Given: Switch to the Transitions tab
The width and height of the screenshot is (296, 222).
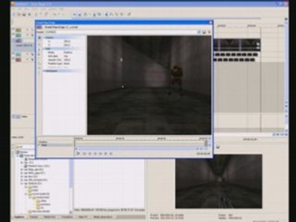Looking at the screenshot, I should tap(67, 217).
